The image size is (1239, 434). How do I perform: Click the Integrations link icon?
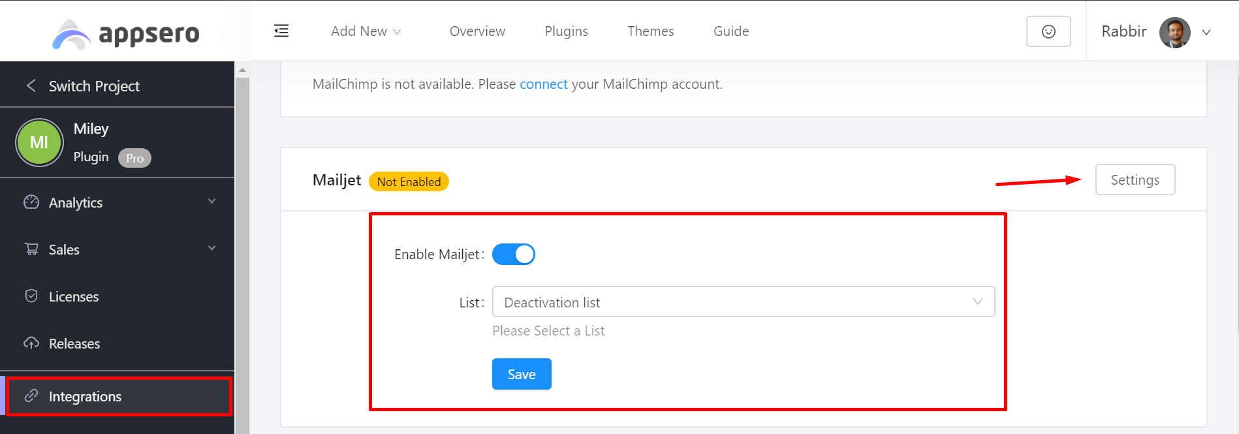click(31, 395)
